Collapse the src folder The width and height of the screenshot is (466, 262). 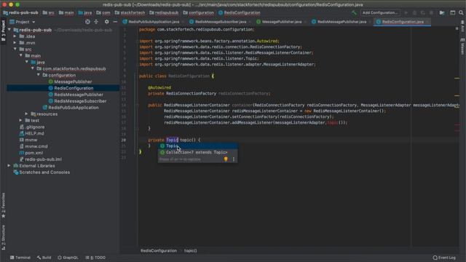(x=15, y=49)
